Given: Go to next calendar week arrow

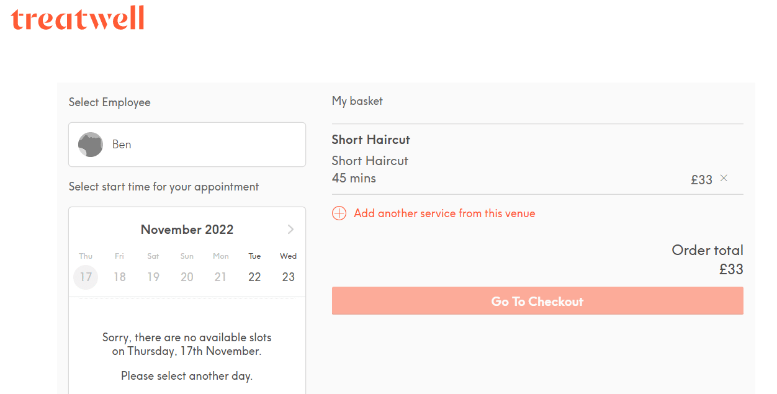Looking at the screenshot, I should click(x=290, y=230).
